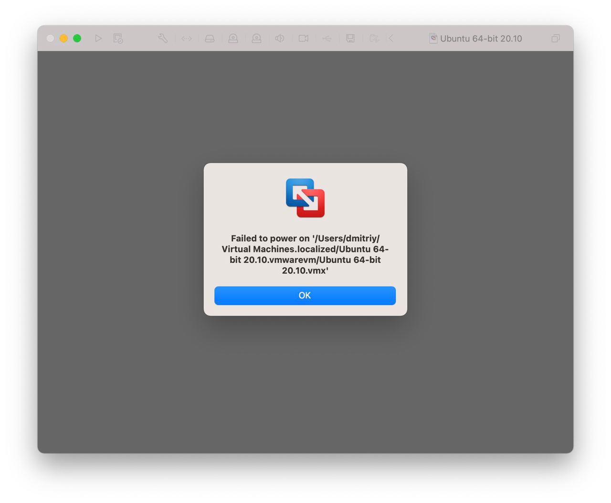
Task: Click the floppy disk icon in toolbar
Action: point(350,38)
